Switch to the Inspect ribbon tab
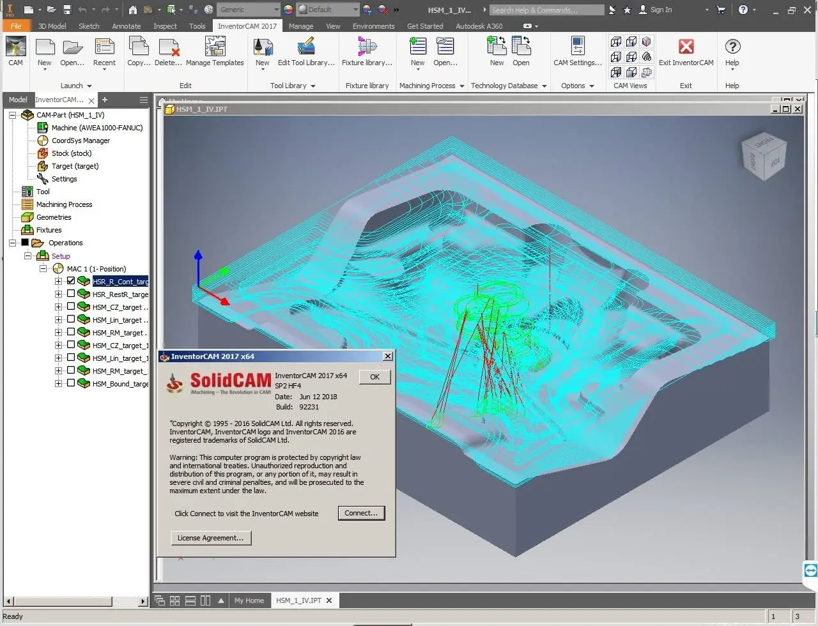Viewport: 818px width, 626px height. [x=165, y=26]
